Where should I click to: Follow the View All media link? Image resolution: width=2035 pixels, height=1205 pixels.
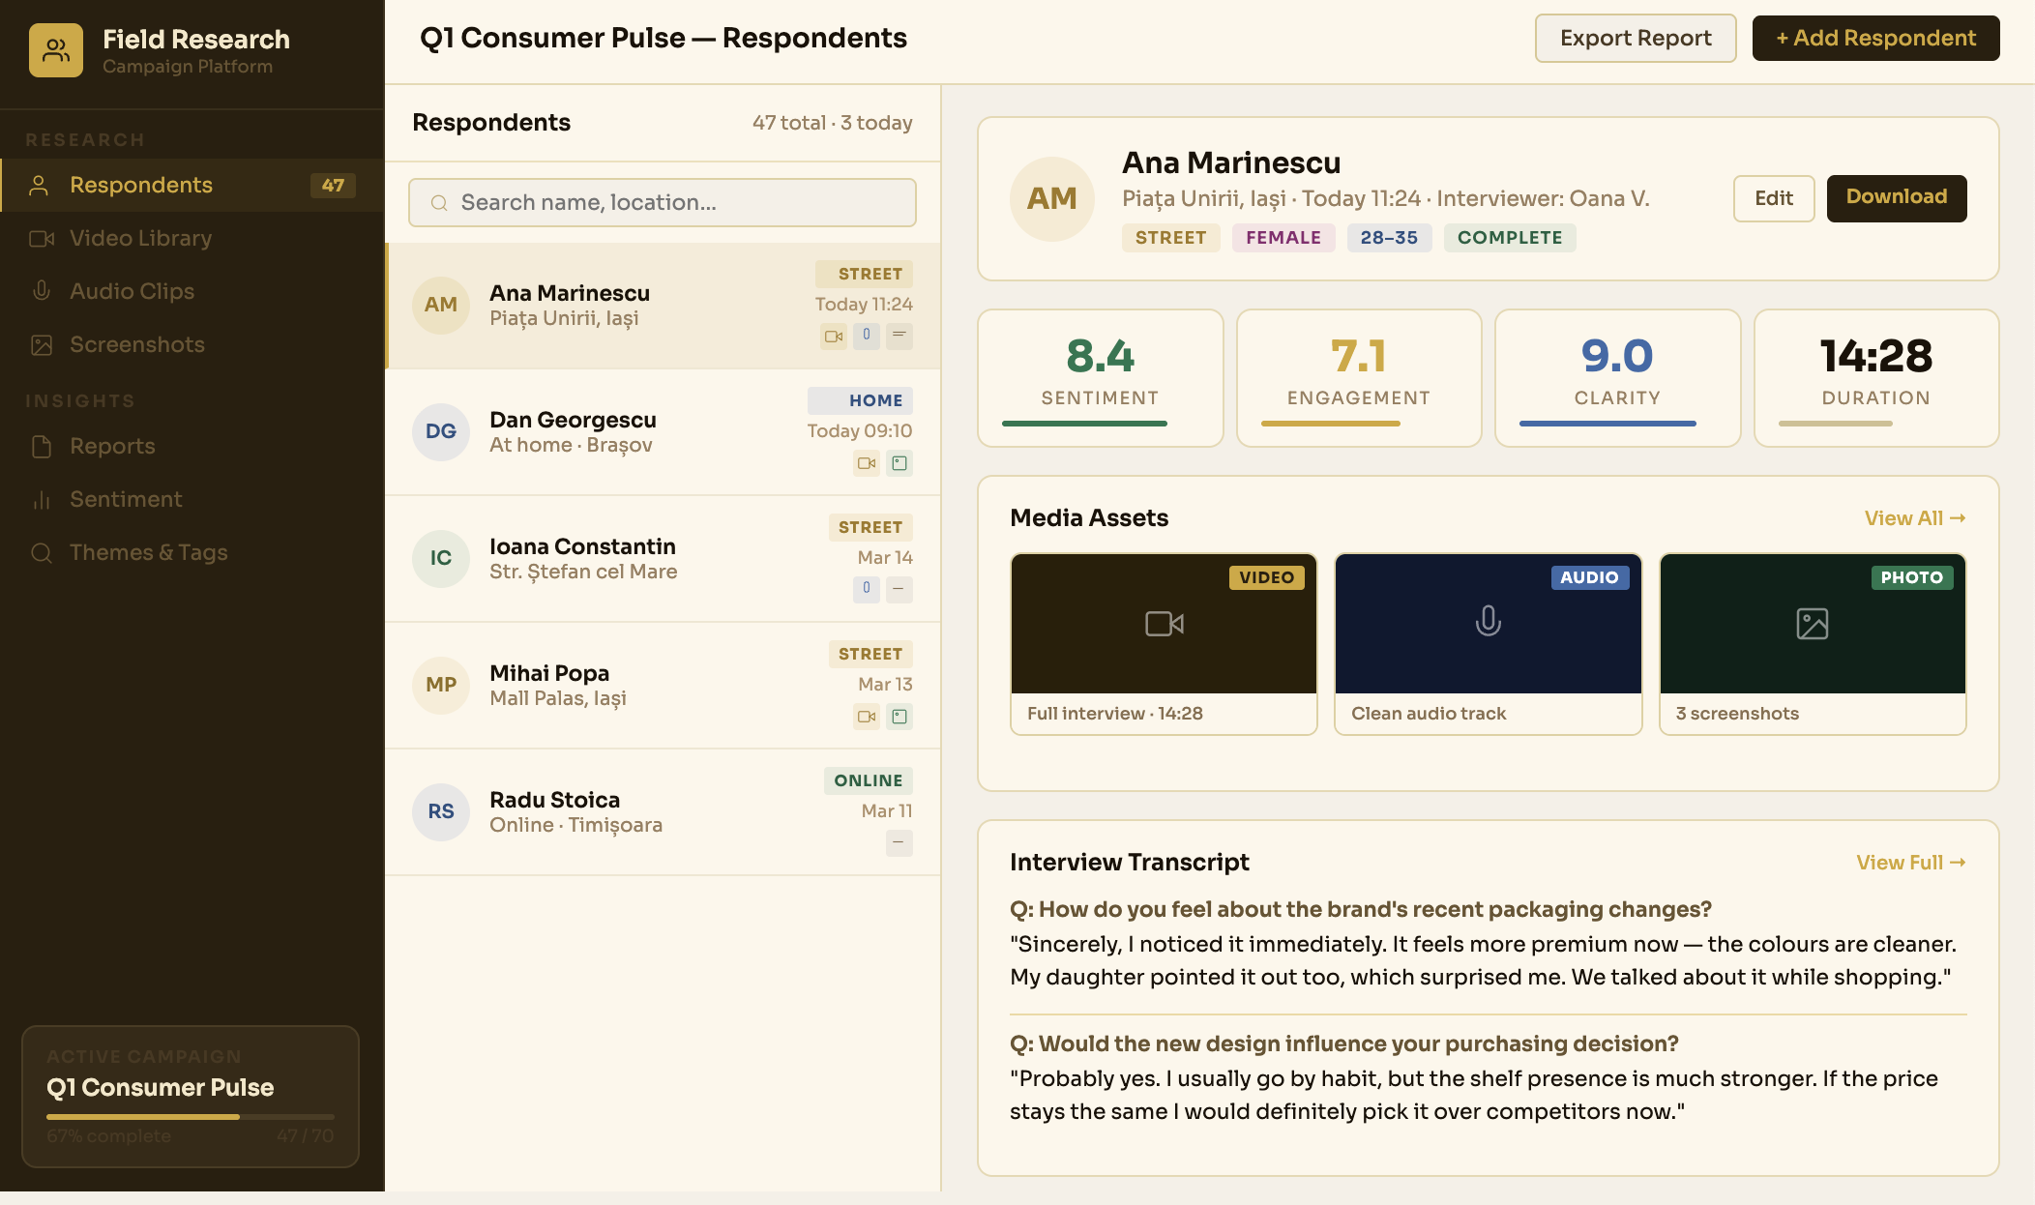(x=1914, y=518)
